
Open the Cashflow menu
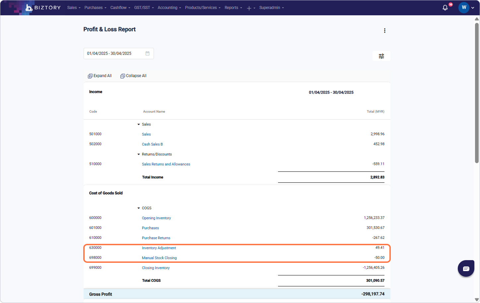(x=120, y=8)
